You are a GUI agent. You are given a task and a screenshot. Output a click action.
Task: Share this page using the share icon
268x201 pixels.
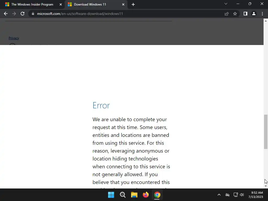227,14
